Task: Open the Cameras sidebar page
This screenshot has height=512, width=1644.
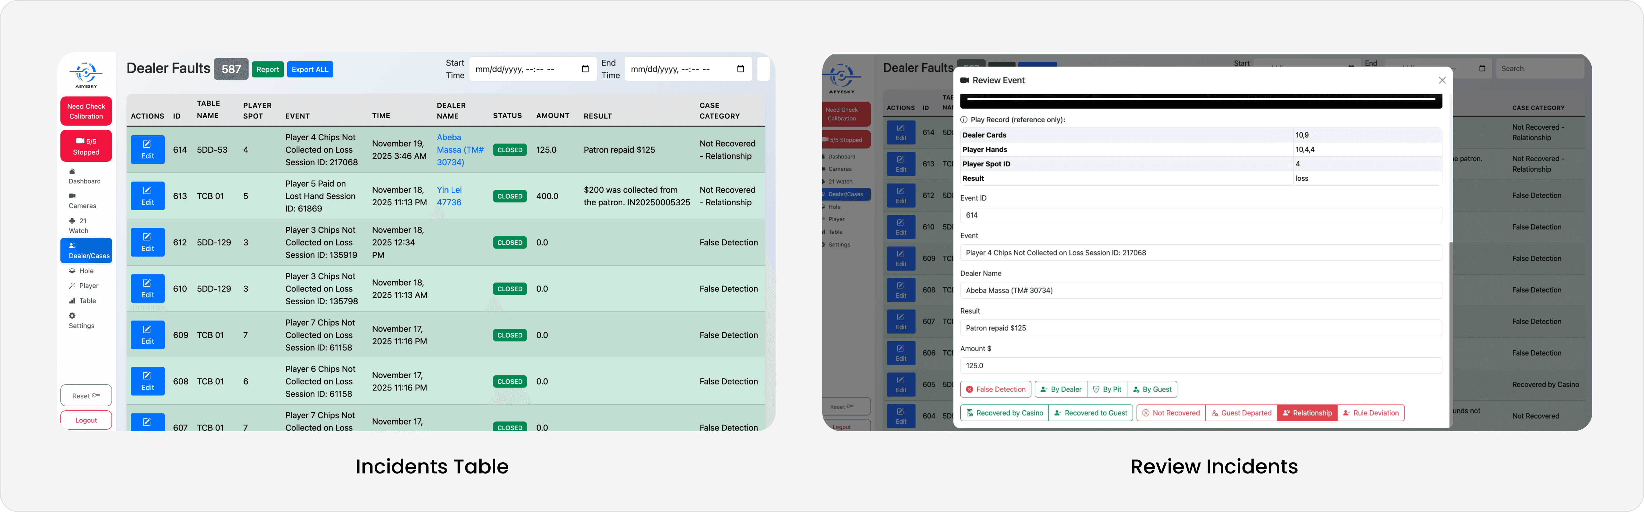Action: (82, 202)
